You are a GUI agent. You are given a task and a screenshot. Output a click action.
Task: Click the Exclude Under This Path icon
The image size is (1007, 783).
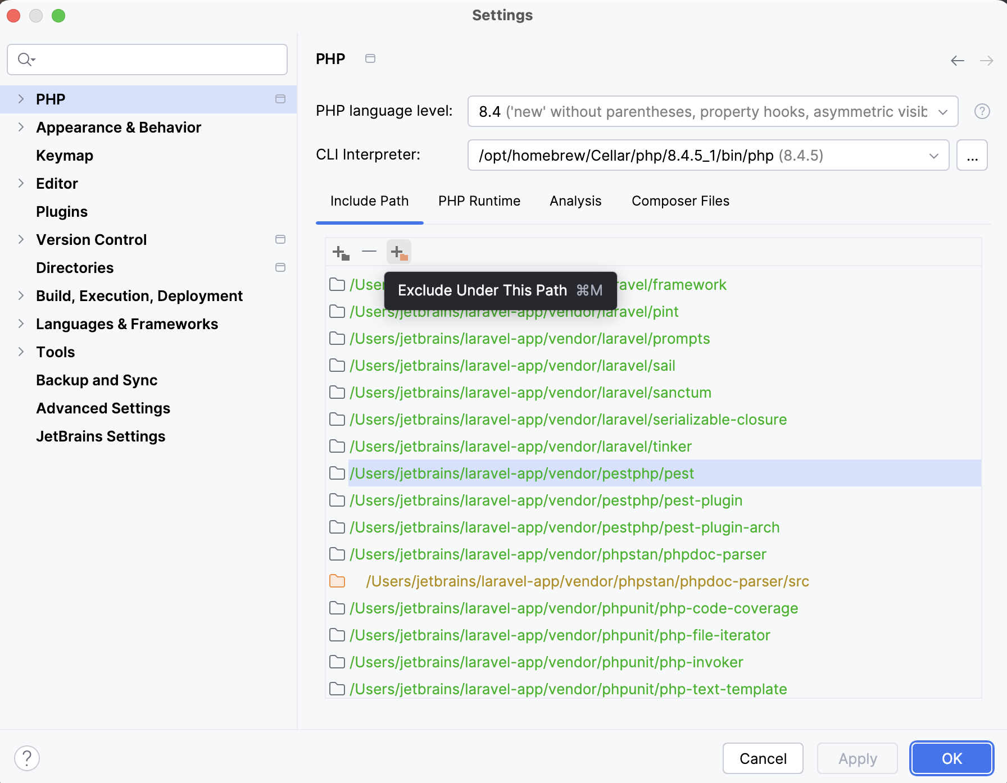[399, 252]
